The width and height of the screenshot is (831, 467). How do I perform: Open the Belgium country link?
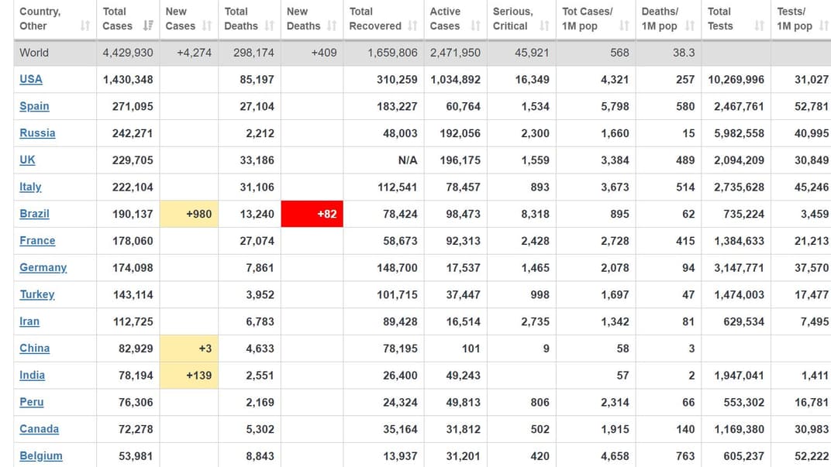point(41,455)
